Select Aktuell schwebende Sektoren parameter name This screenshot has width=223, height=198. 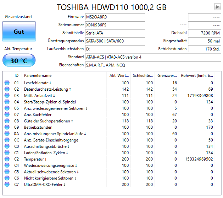pos(51,172)
